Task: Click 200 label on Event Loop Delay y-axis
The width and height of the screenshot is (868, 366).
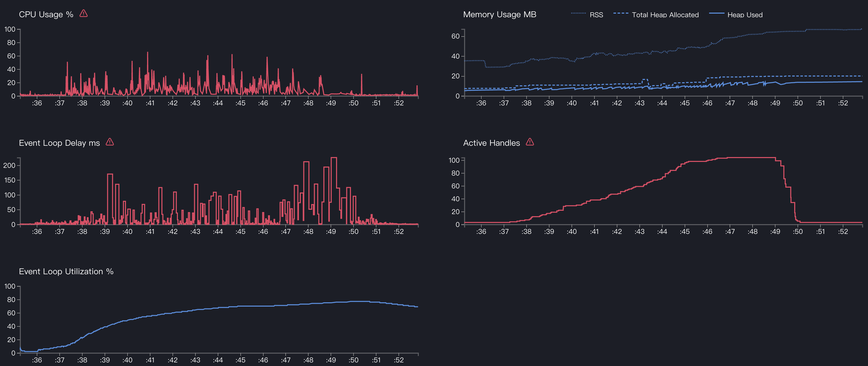Action: tap(10, 165)
